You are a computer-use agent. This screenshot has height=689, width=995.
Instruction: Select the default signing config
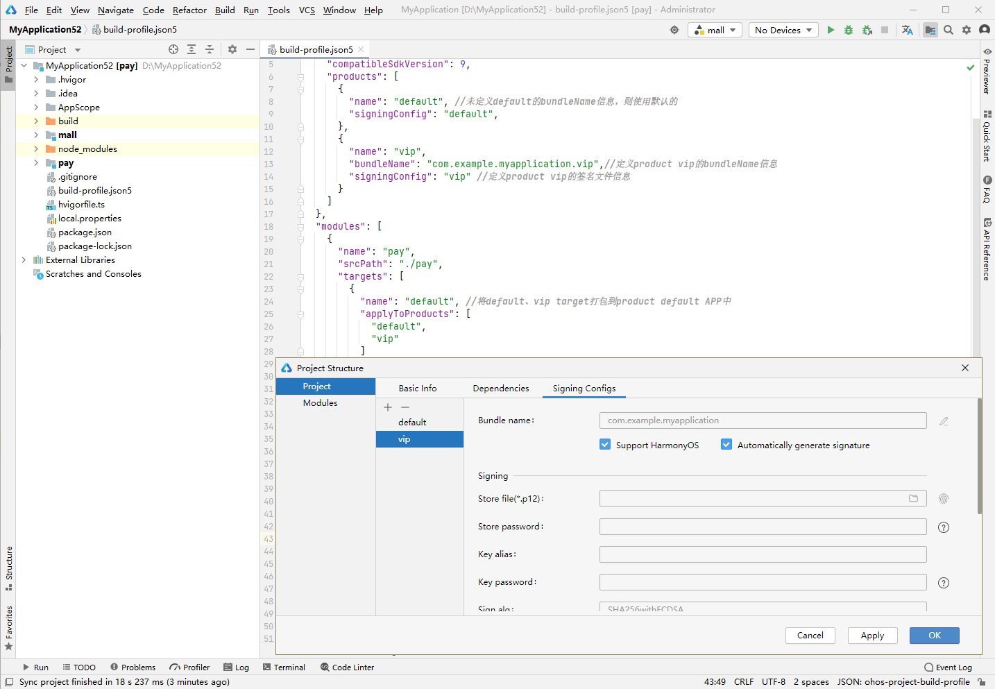coord(420,423)
